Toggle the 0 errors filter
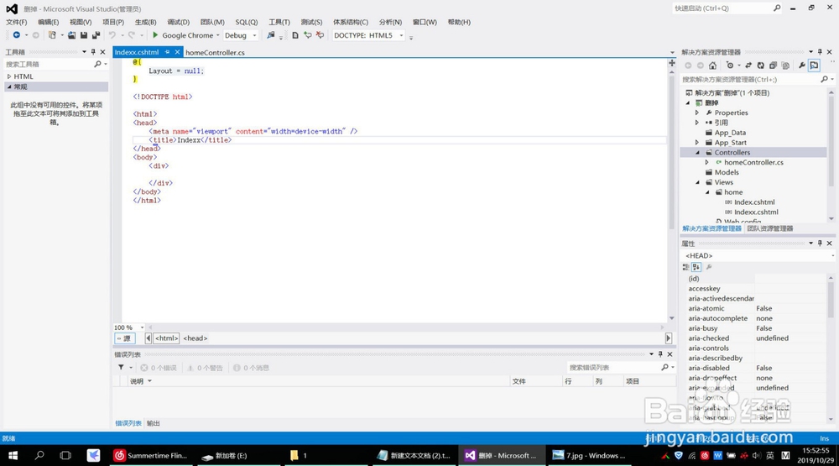Image resolution: width=839 pixels, height=466 pixels. pyautogui.click(x=159, y=368)
